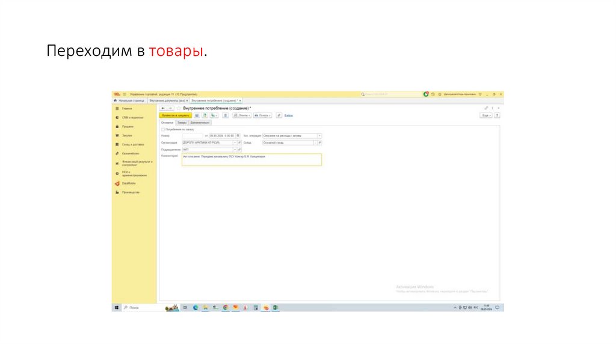Open Производство section in sidebar
Viewport: 616px width, 345px height.
click(131, 192)
